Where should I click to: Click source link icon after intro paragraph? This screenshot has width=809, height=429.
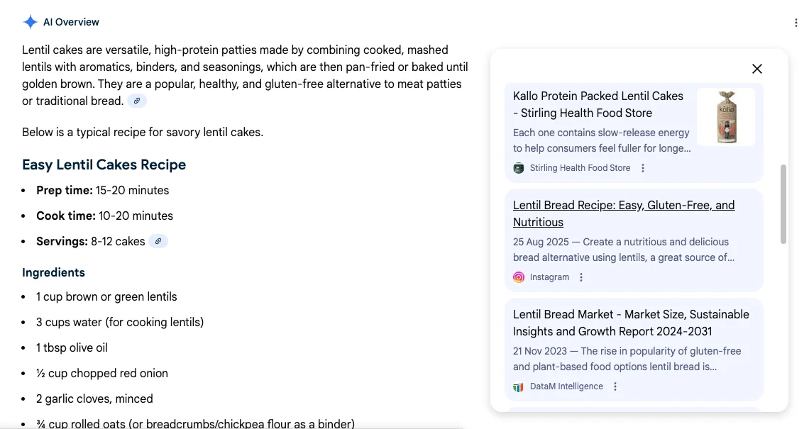point(137,101)
